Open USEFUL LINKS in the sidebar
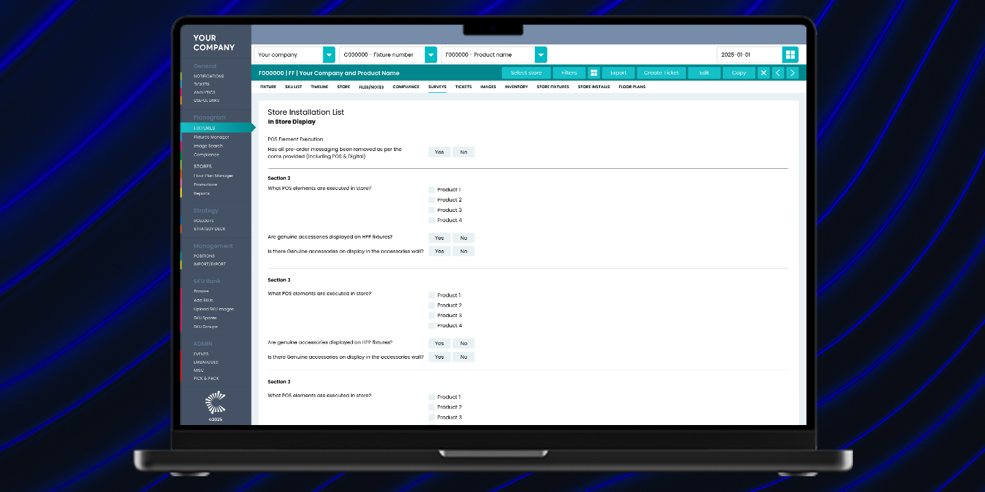 coord(207,100)
